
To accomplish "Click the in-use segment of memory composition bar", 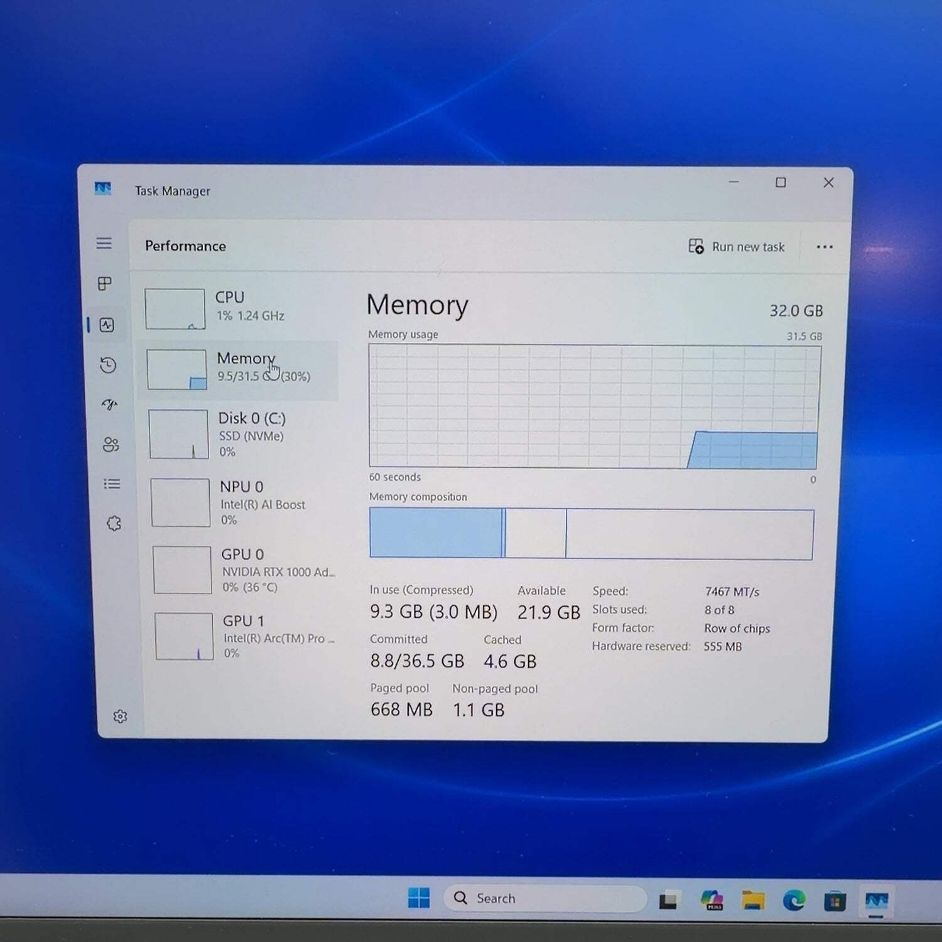I will 436,533.
